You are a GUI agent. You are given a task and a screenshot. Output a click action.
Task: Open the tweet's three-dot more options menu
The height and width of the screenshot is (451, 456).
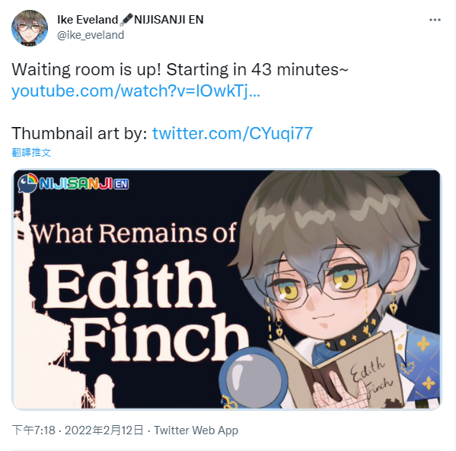pyautogui.click(x=435, y=20)
